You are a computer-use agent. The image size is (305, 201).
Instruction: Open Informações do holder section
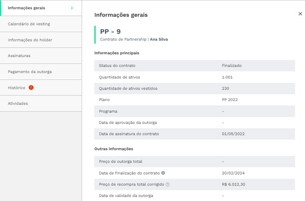click(x=41, y=40)
